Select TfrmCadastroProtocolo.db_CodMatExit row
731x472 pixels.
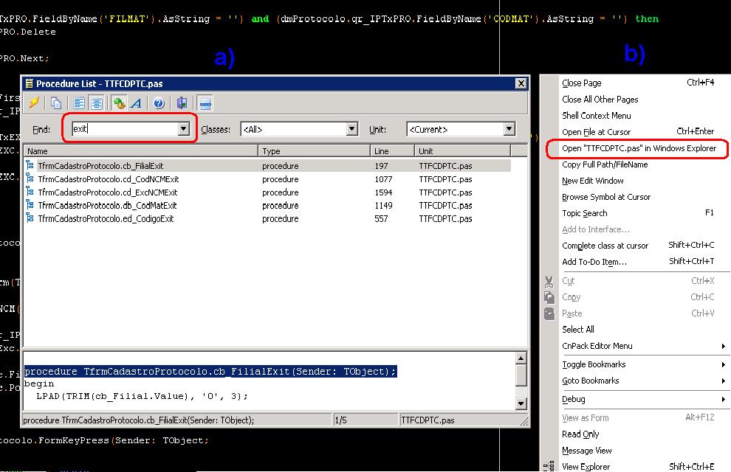click(267, 205)
